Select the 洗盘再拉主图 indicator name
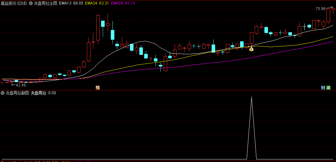 tap(45, 4)
